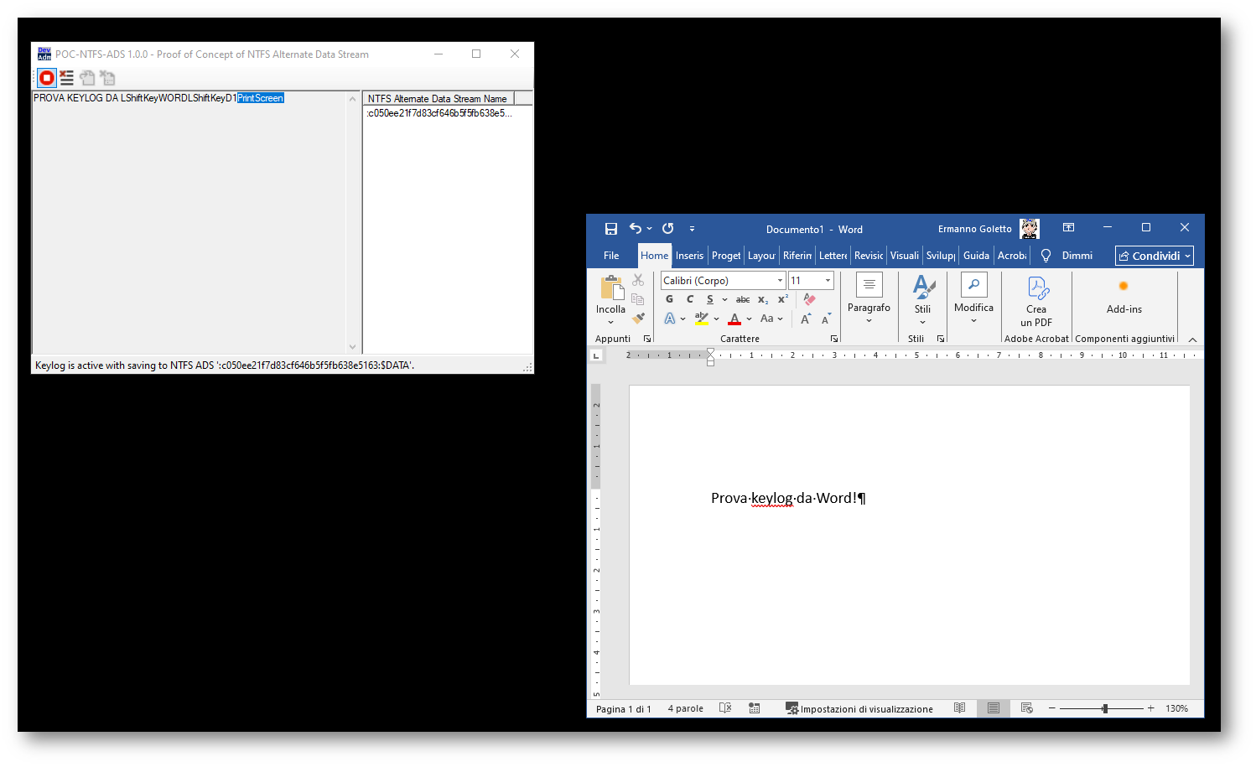This screenshot has width=1256, height=767.
Task: Click the Condividi share button
Action: click(1155, 256)
